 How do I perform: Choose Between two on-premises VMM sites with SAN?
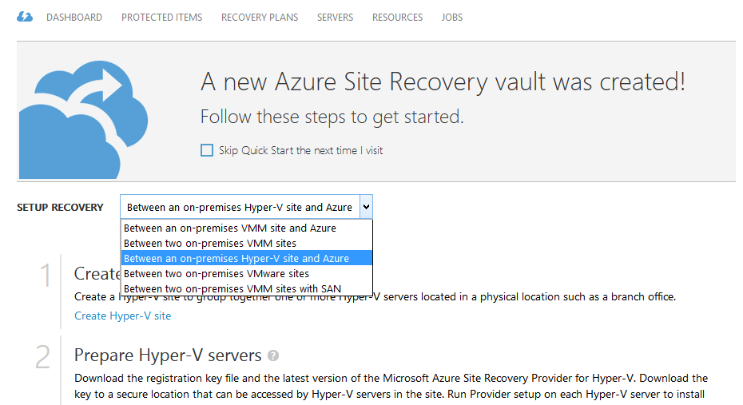click(x=230, y=288)
